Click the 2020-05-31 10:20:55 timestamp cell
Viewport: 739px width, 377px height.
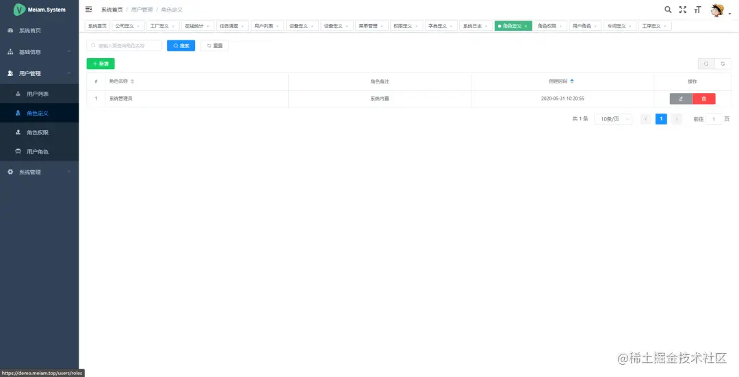(x=562, y=99)
